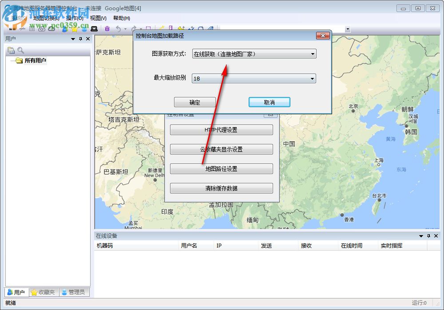Click the delete (trash) toolbar icon
Screen dimensions: 444x310
click(107, 28)
